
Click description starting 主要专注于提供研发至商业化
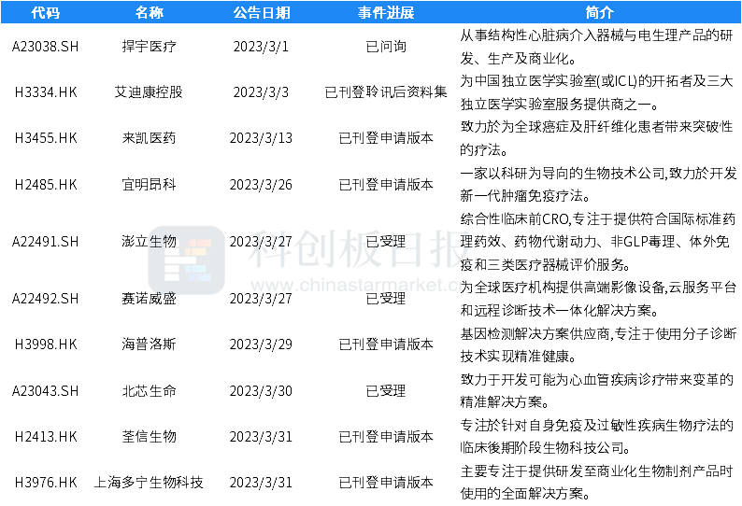pos(597,483)
